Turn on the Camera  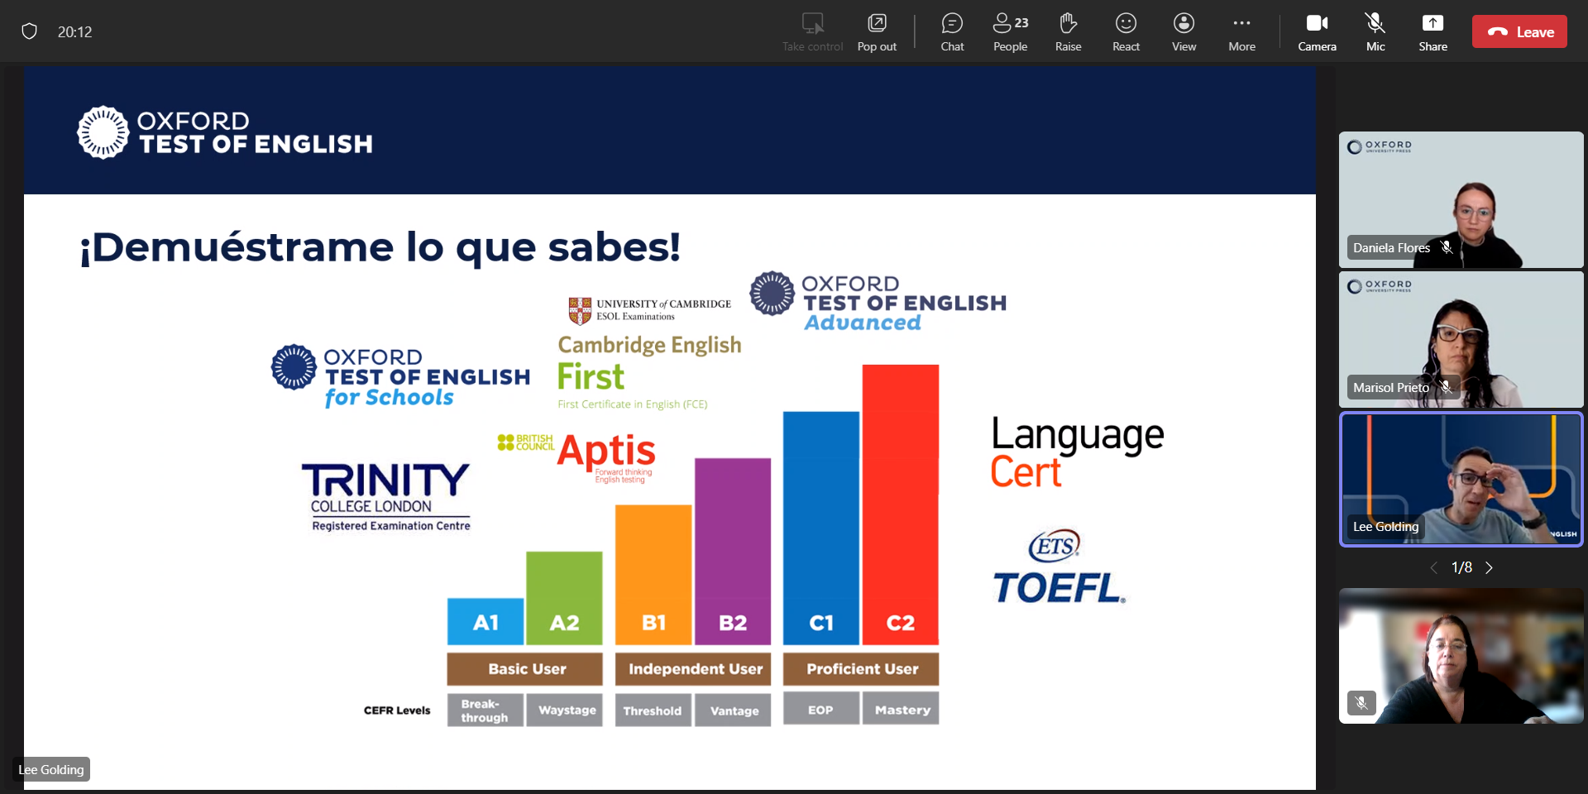click(x=1317, y=32)
